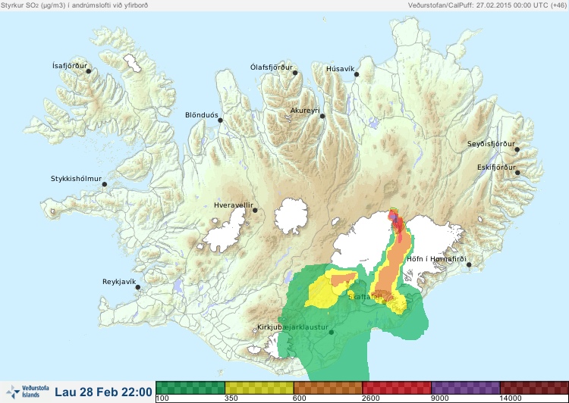
Task: Click the Ísafjörður town label
Action: 70,66
